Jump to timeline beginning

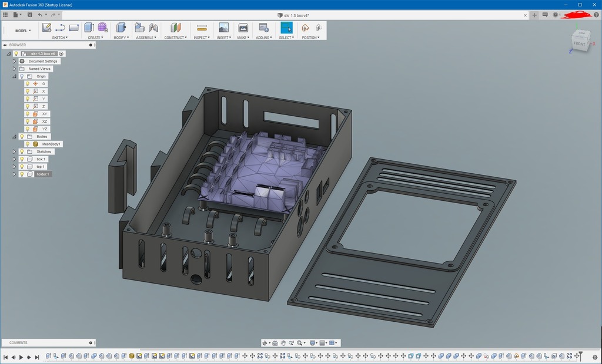[5, 357]
